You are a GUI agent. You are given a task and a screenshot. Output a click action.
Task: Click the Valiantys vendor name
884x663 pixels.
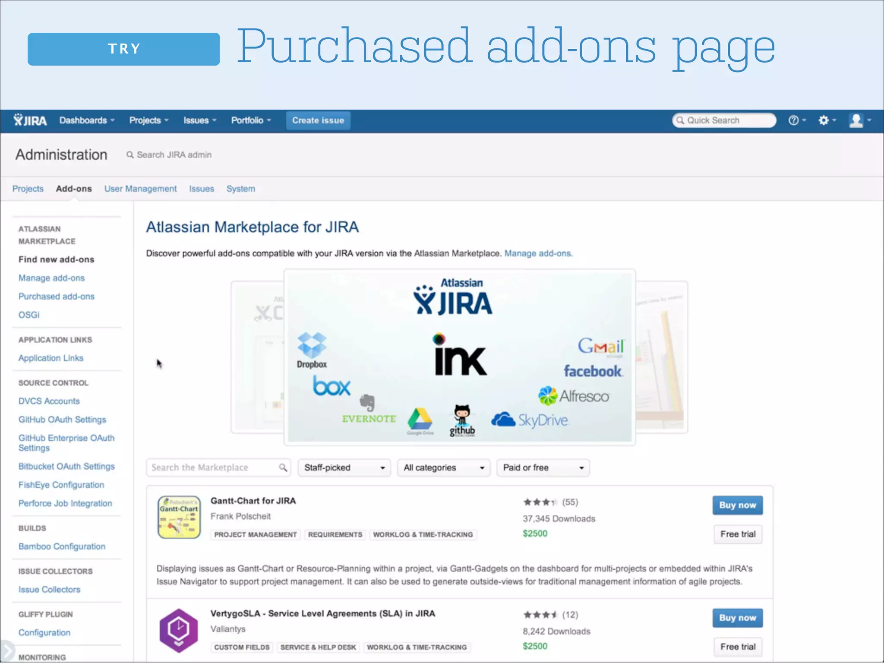[227, 629]
